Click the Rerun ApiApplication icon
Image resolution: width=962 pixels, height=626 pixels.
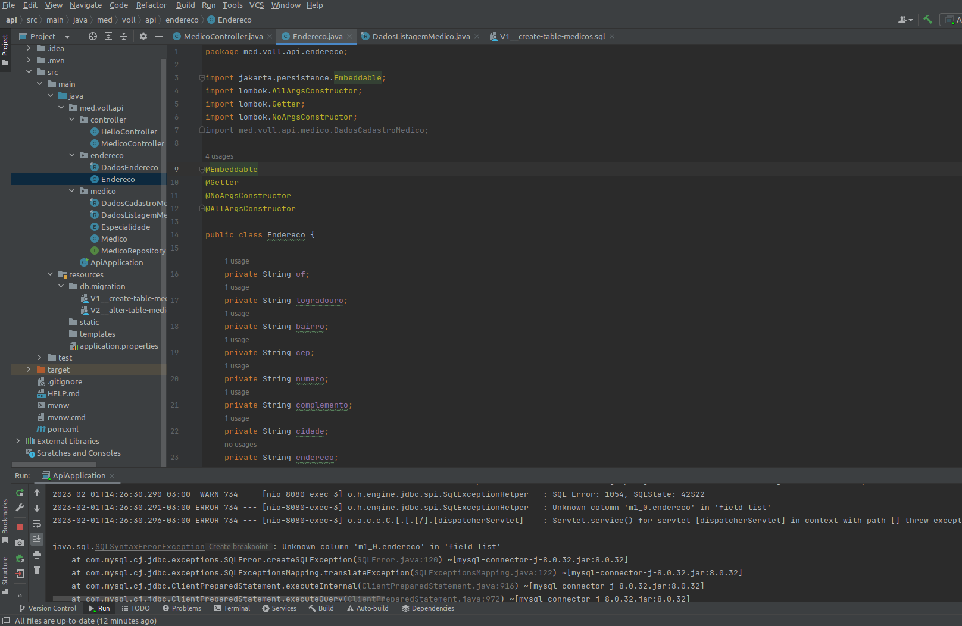(x=20, y=493)
